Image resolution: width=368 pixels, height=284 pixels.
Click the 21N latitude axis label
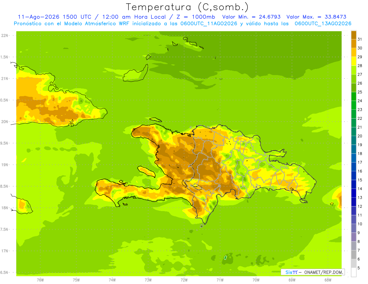pos(5,78)
